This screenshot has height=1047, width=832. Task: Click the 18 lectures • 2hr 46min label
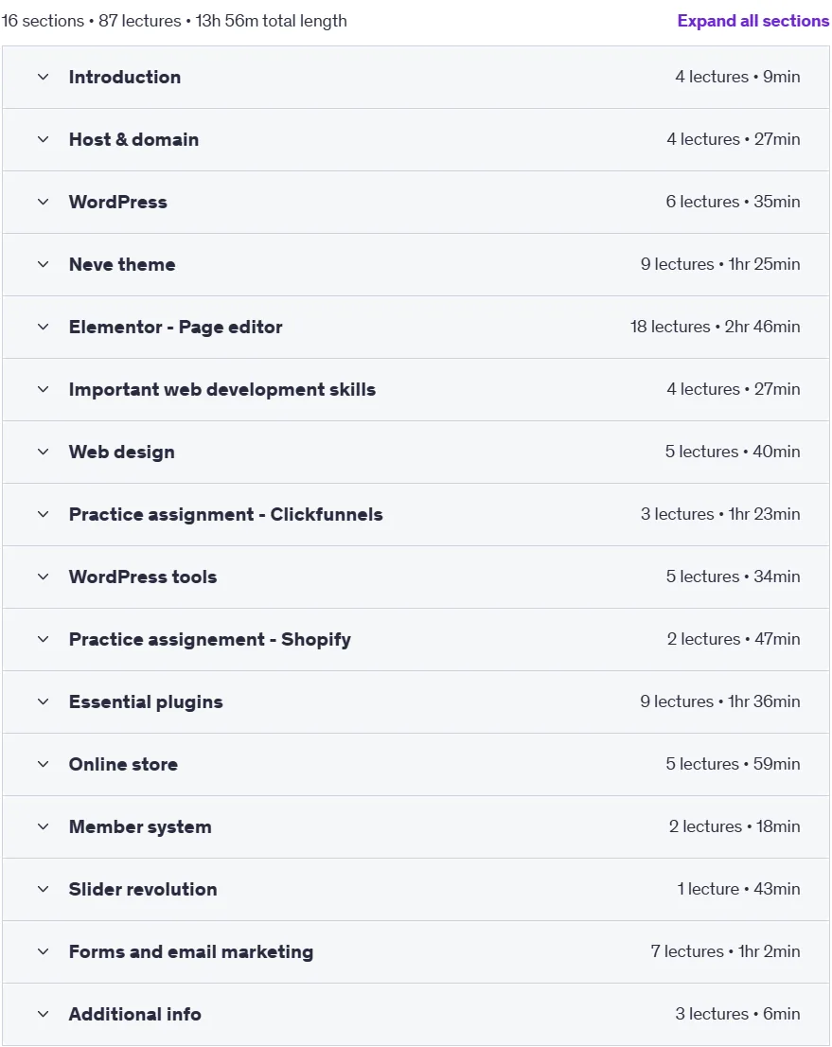pyautogui.click(x=716, y=327)
